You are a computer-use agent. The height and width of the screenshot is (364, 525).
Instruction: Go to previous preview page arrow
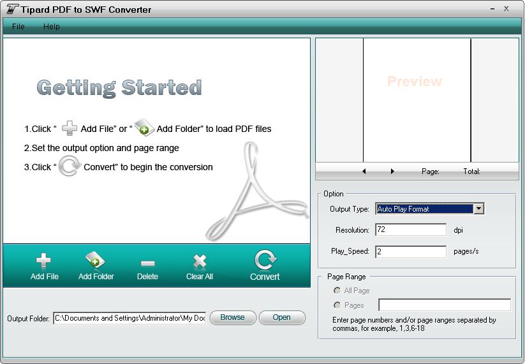(x=364, y=171)
